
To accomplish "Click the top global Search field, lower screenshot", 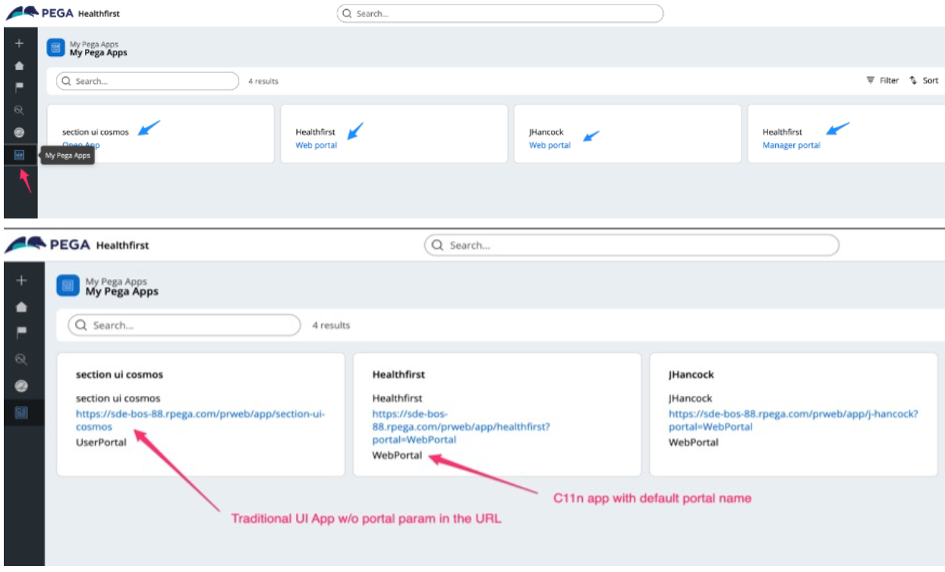I will point(632,245).
